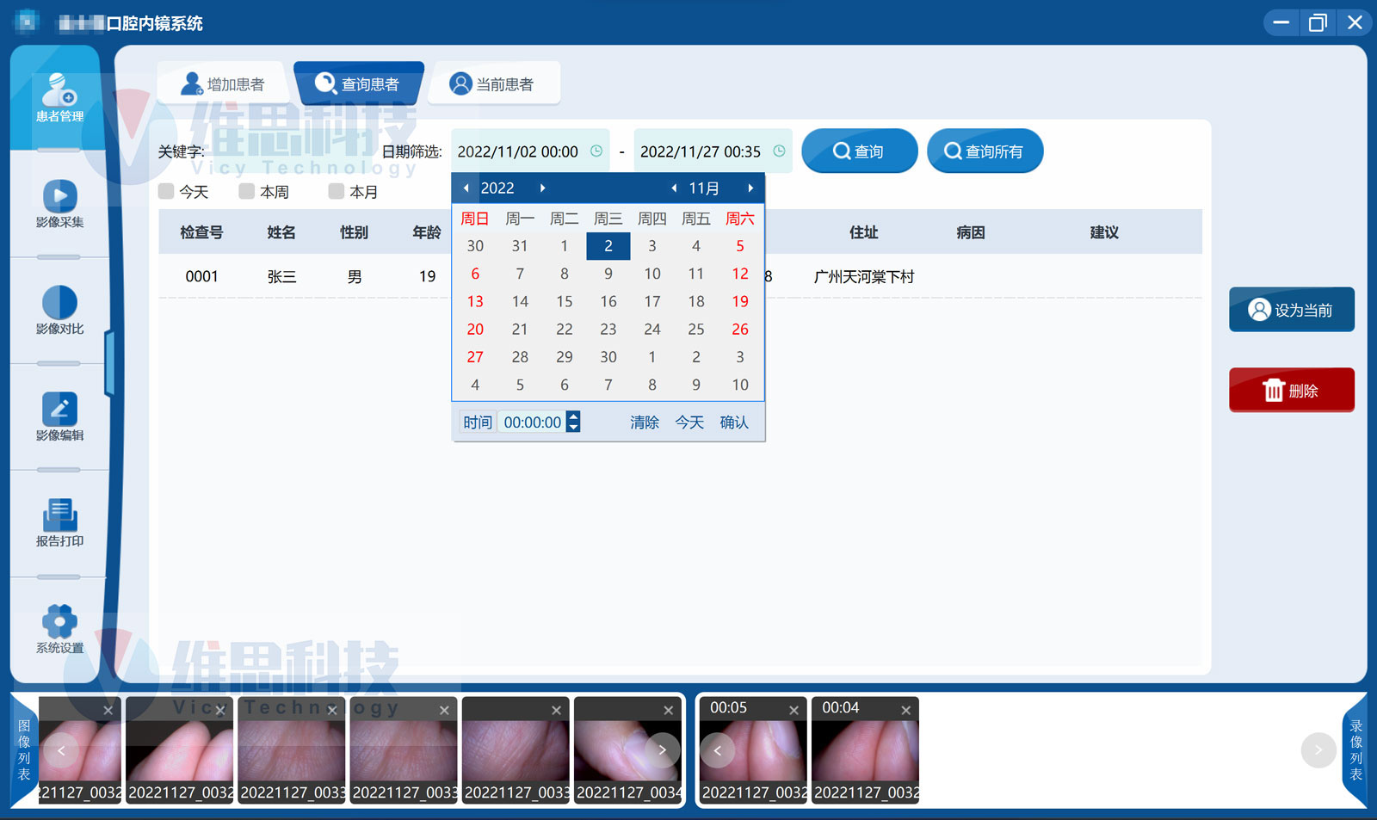Go to previous year using arrow before 2022
This screenshot has height=820, width=1377.
[x=466, y=188]
